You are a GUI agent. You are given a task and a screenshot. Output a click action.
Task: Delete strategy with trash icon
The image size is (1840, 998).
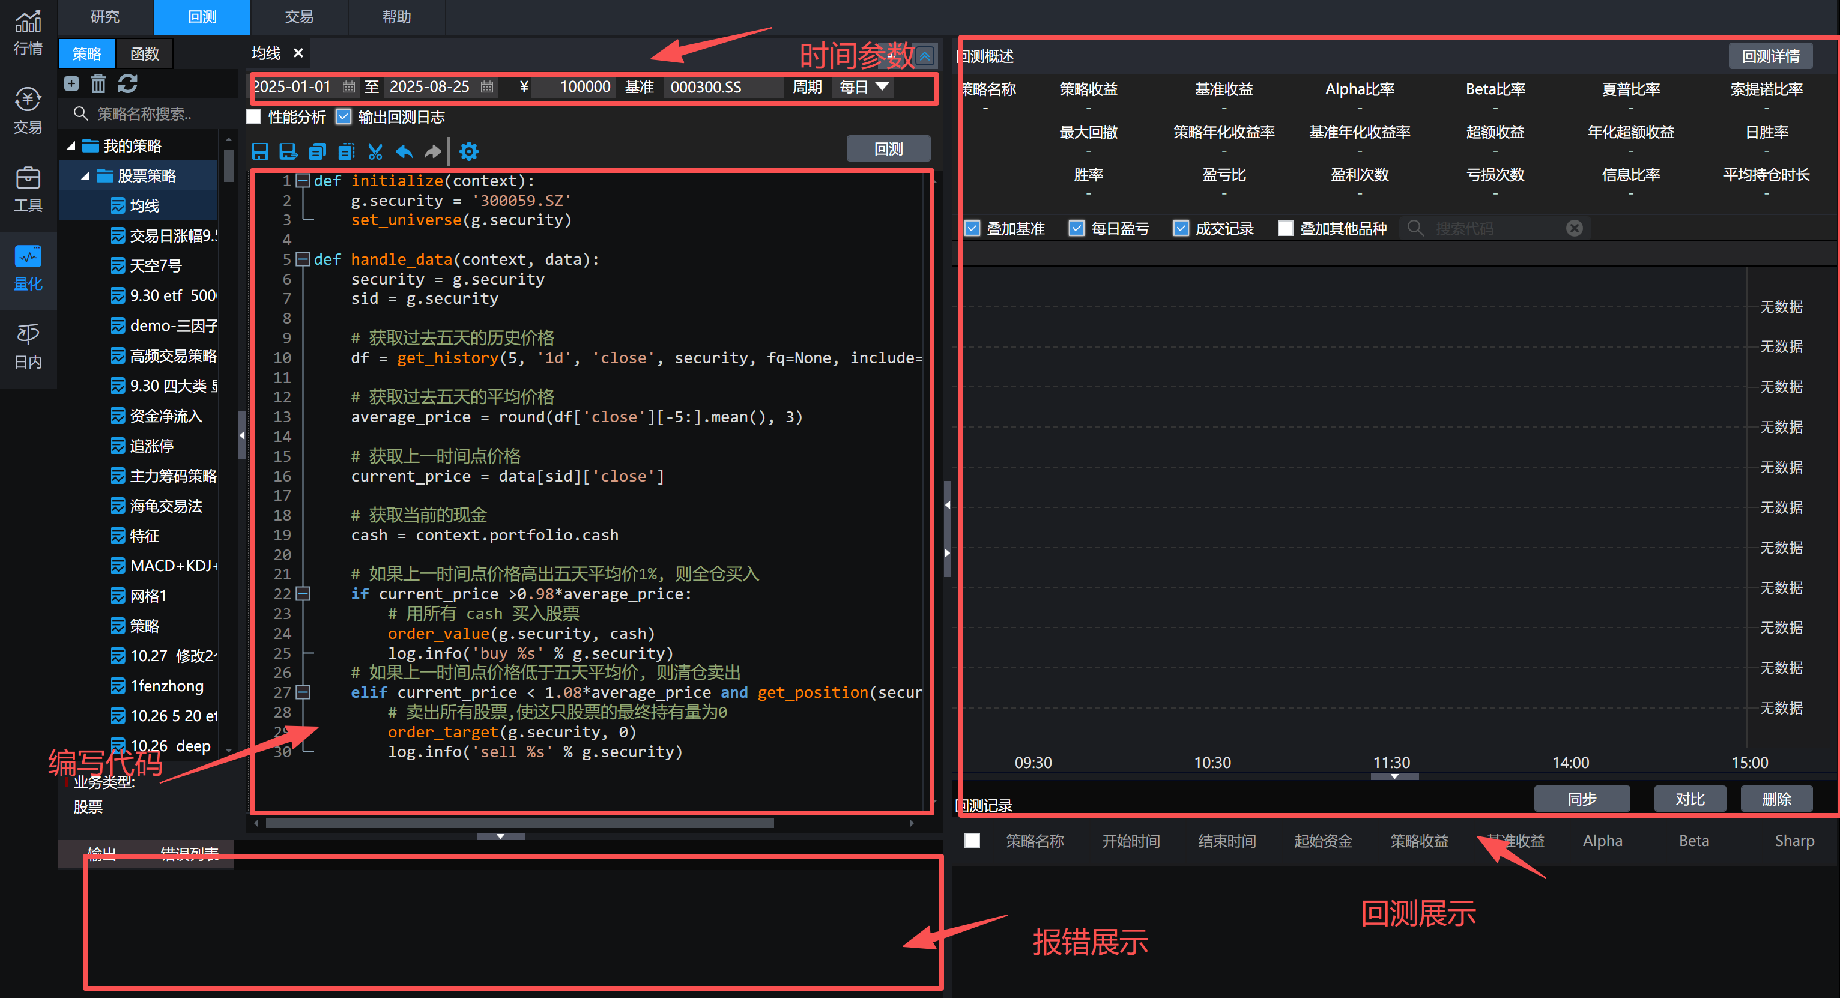[x=98, y=83]
